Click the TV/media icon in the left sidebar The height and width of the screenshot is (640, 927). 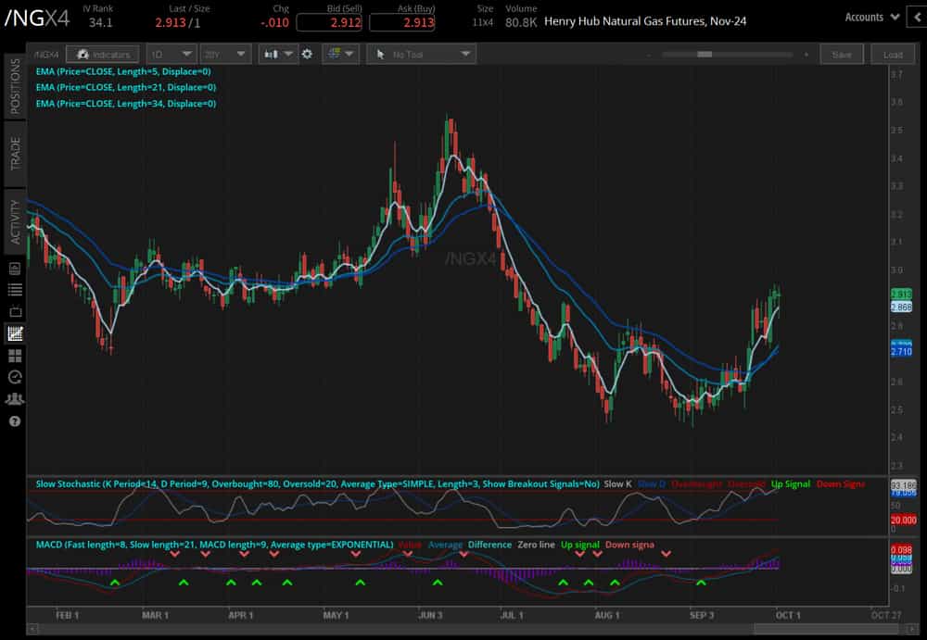pyautogui.click(x=13, y=311)
